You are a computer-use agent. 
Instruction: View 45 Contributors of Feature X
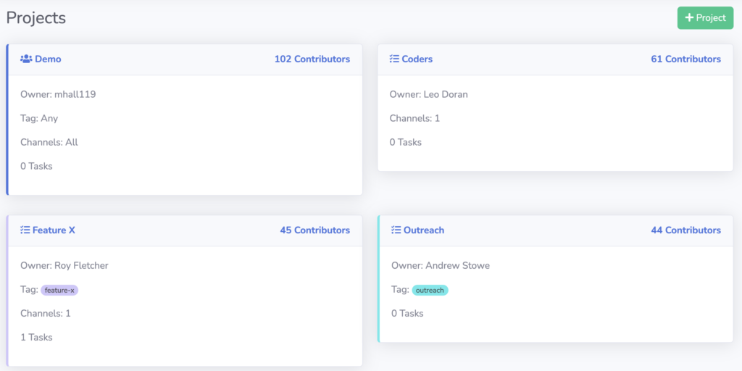315,230
